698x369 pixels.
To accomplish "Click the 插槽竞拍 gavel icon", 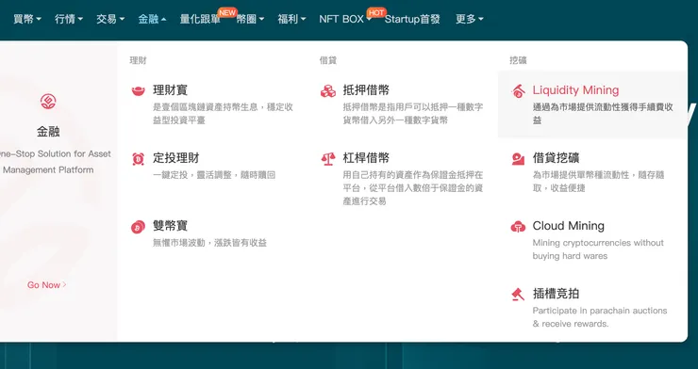I will coord(518,295).
